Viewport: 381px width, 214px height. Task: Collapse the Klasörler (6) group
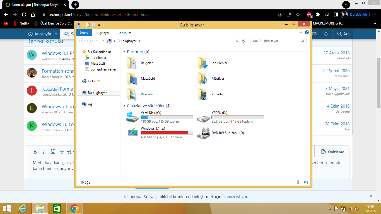tap(124, 52)
